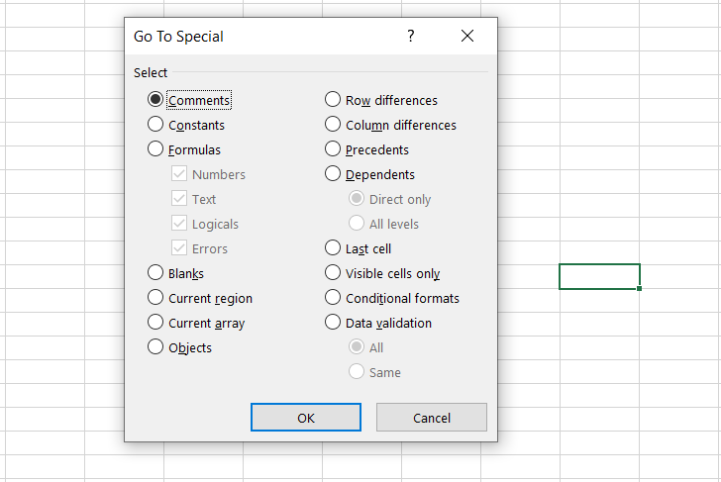
Task: Select Data validation radio option
Action: [333, 323]
